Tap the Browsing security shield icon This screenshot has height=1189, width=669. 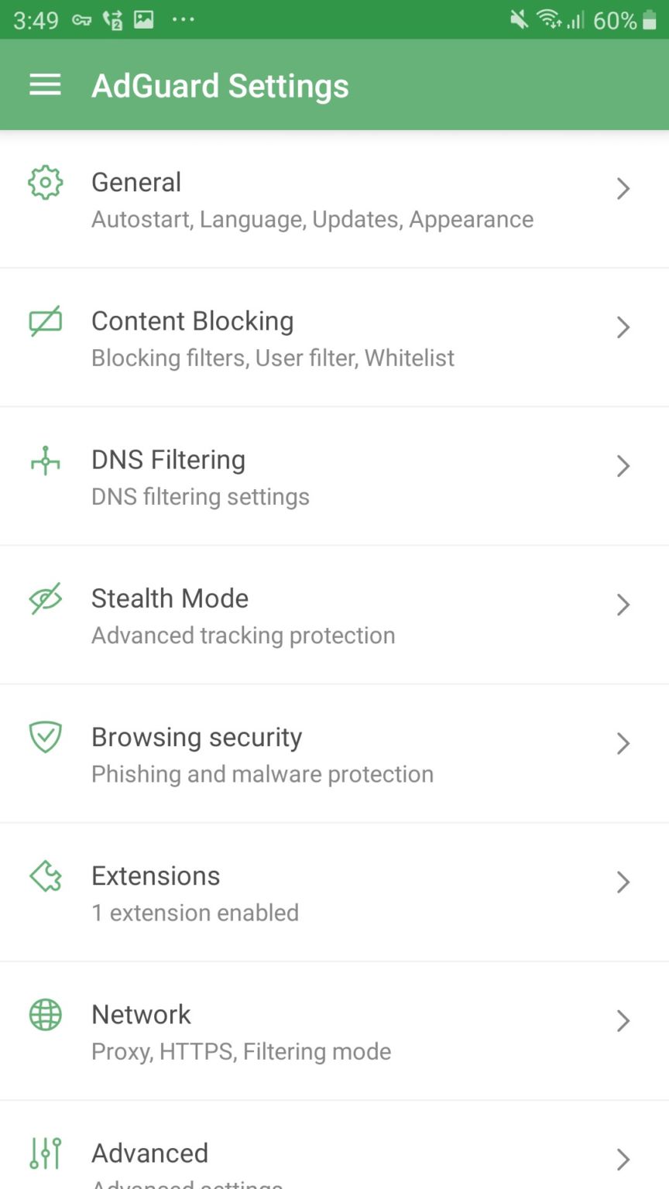click(x=45, y=738)
